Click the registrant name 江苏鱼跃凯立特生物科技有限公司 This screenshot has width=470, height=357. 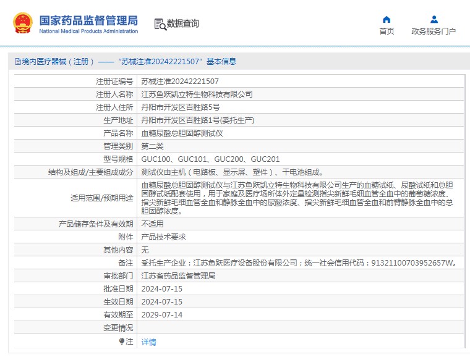click(197, 94)
